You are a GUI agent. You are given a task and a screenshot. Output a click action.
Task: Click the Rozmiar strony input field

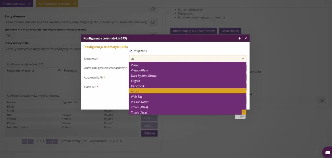click(85, 141)
